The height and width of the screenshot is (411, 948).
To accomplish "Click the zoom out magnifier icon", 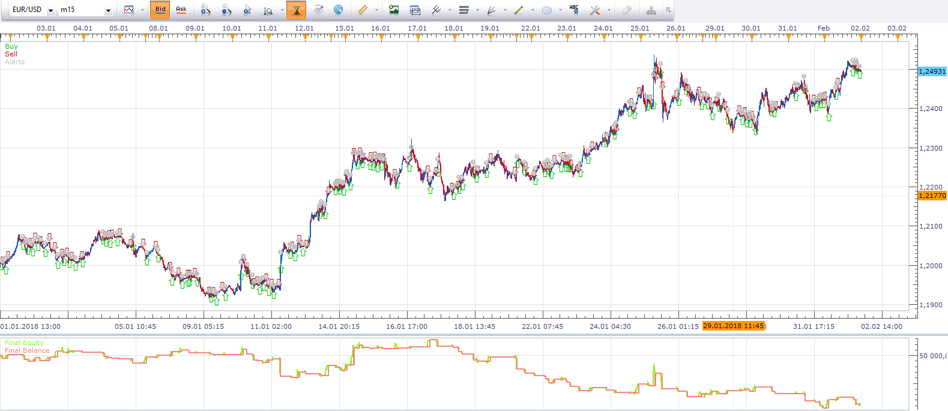I will [x=226, y=10].
